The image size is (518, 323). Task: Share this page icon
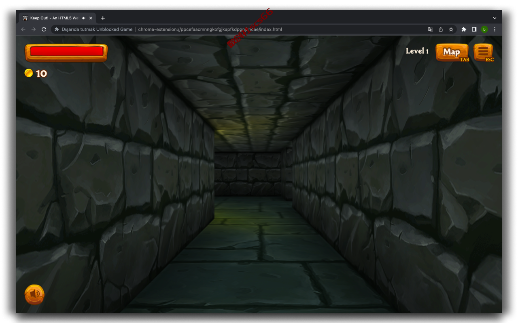pyautogui.click(x=441, y=29)
